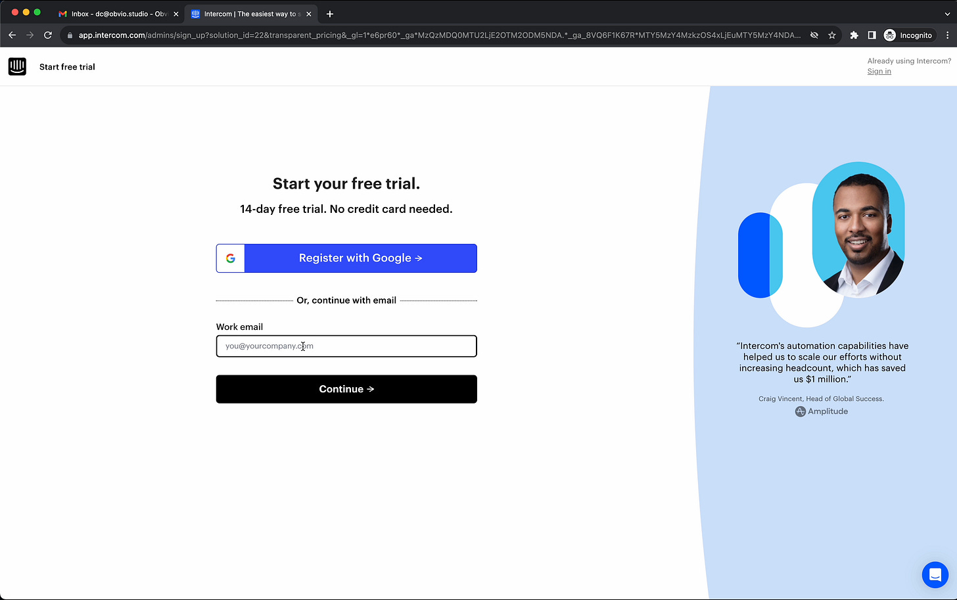This screenshot has height=600, width=957.
Task: Click the Intercom automation testimonial quote
Action: click(x=822, y=362)
